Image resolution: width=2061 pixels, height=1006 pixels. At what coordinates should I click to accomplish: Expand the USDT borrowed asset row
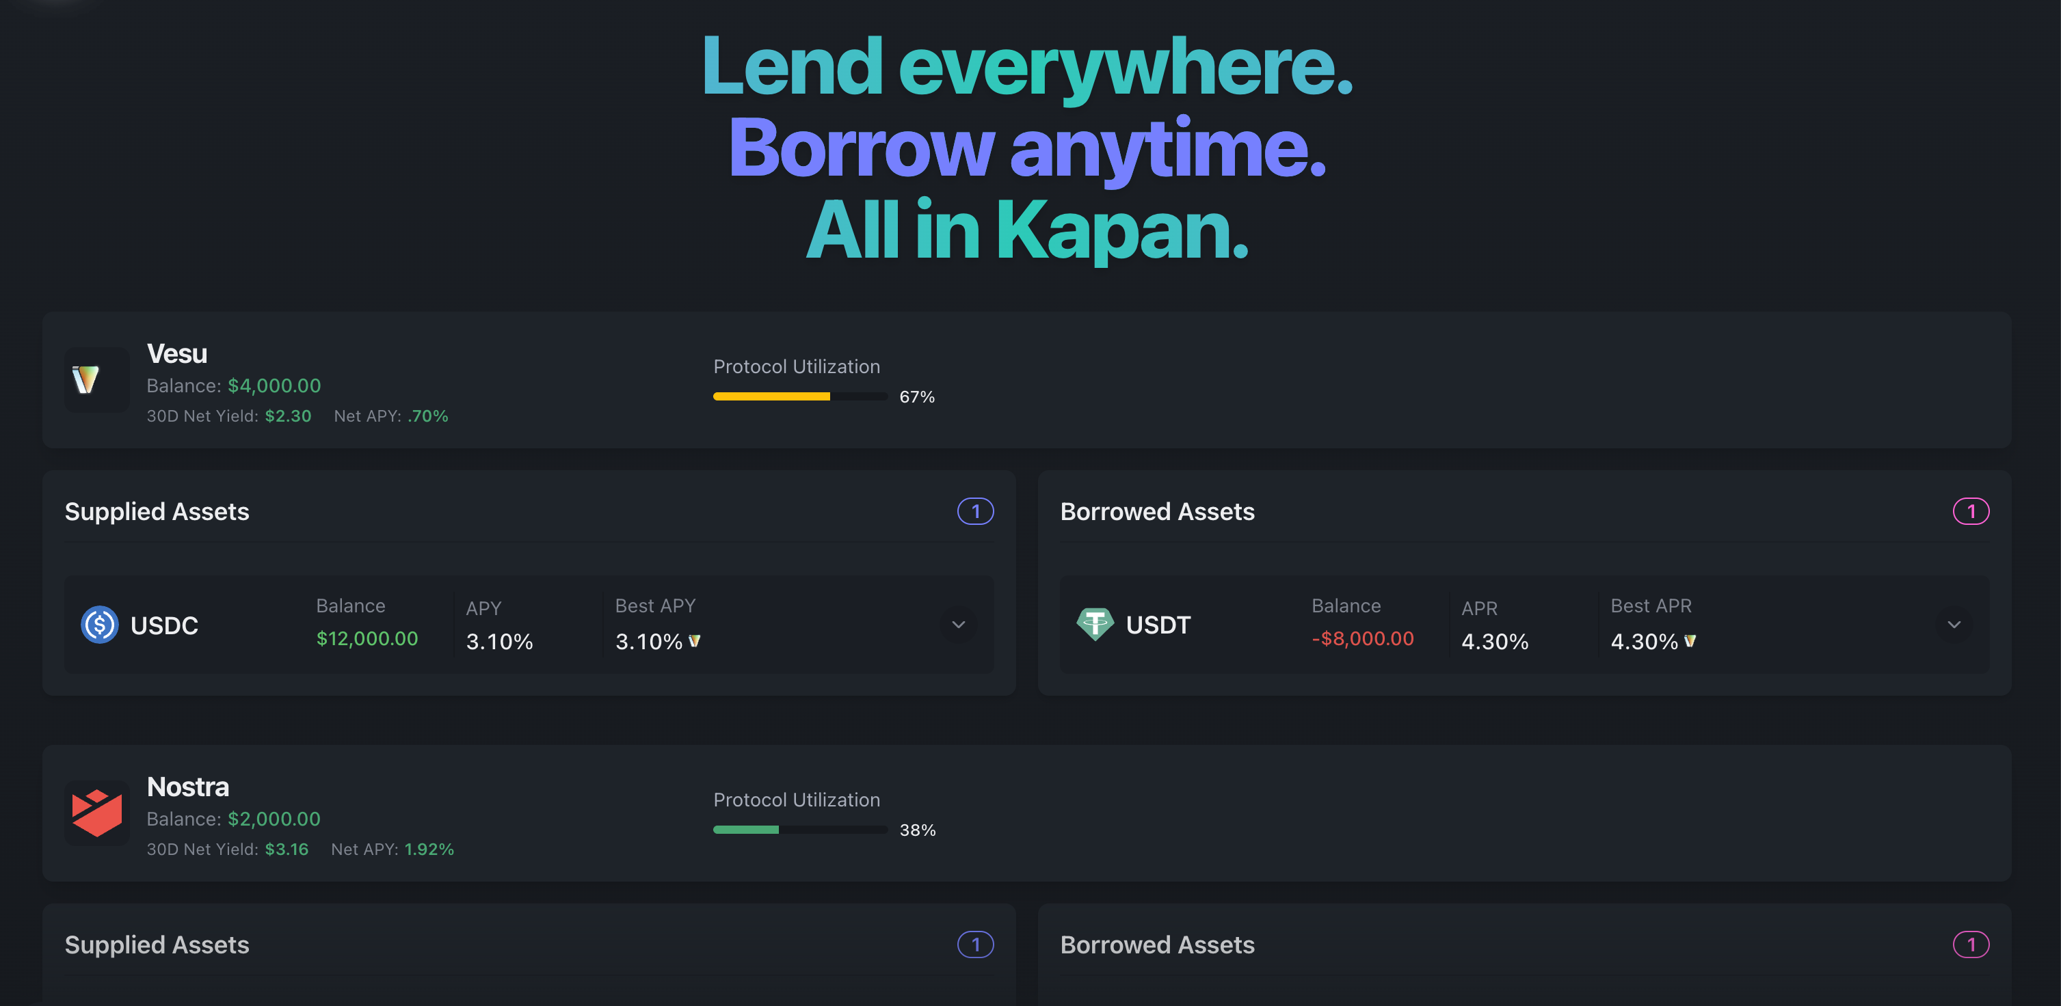[x=1954, y=625]
